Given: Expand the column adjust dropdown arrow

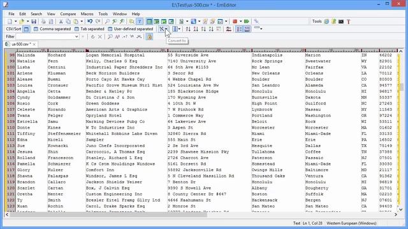Looking at the screenshot, I should [x=179, y=29].
